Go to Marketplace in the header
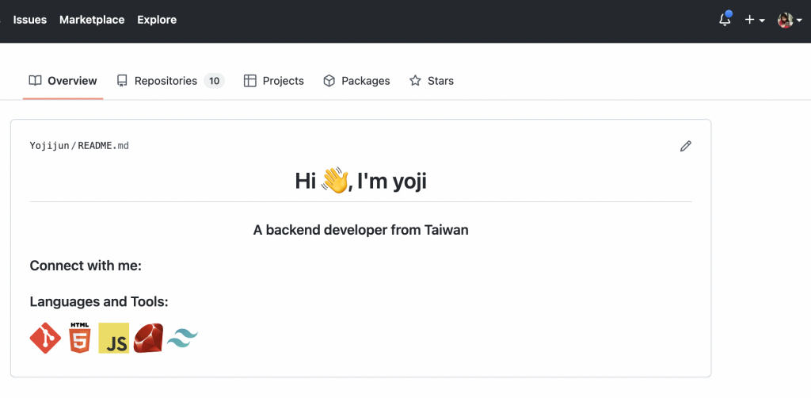Screen dimensions: 811x398 point(92,20)
